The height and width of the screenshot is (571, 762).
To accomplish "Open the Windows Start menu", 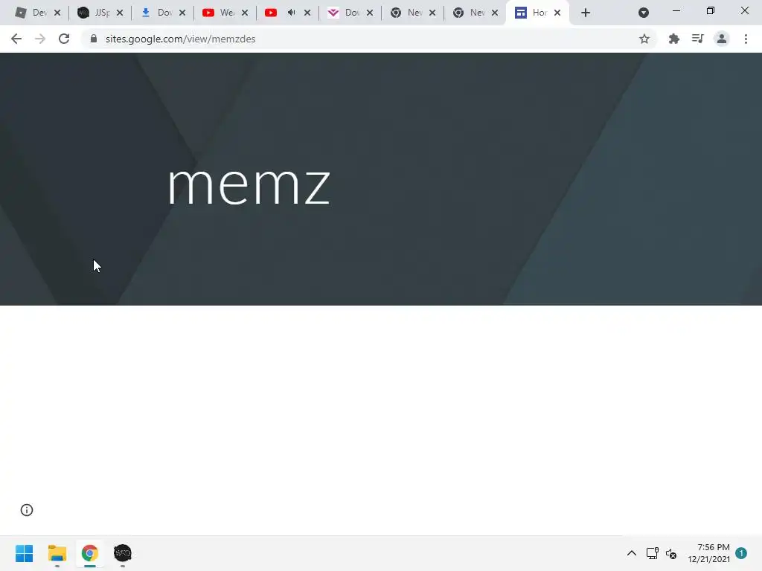I will coord(25,553).
